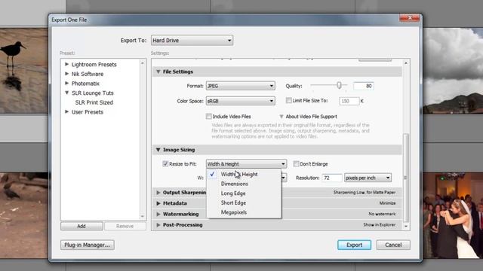Enable Limit File Size To checkbox
The image size is (483, 271).
[x=288, y=100]
